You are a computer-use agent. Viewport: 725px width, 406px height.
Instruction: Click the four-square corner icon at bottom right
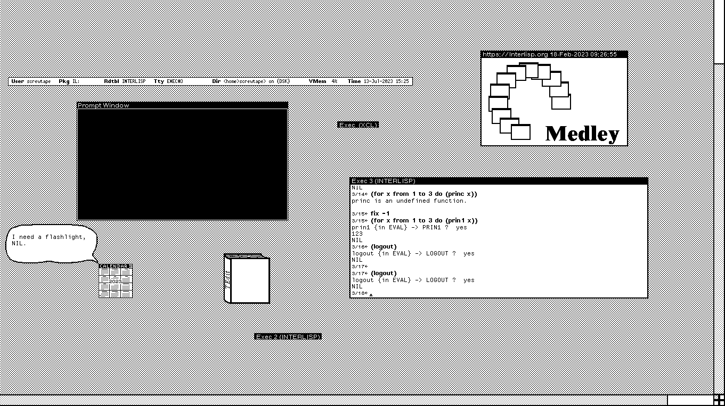719,400
